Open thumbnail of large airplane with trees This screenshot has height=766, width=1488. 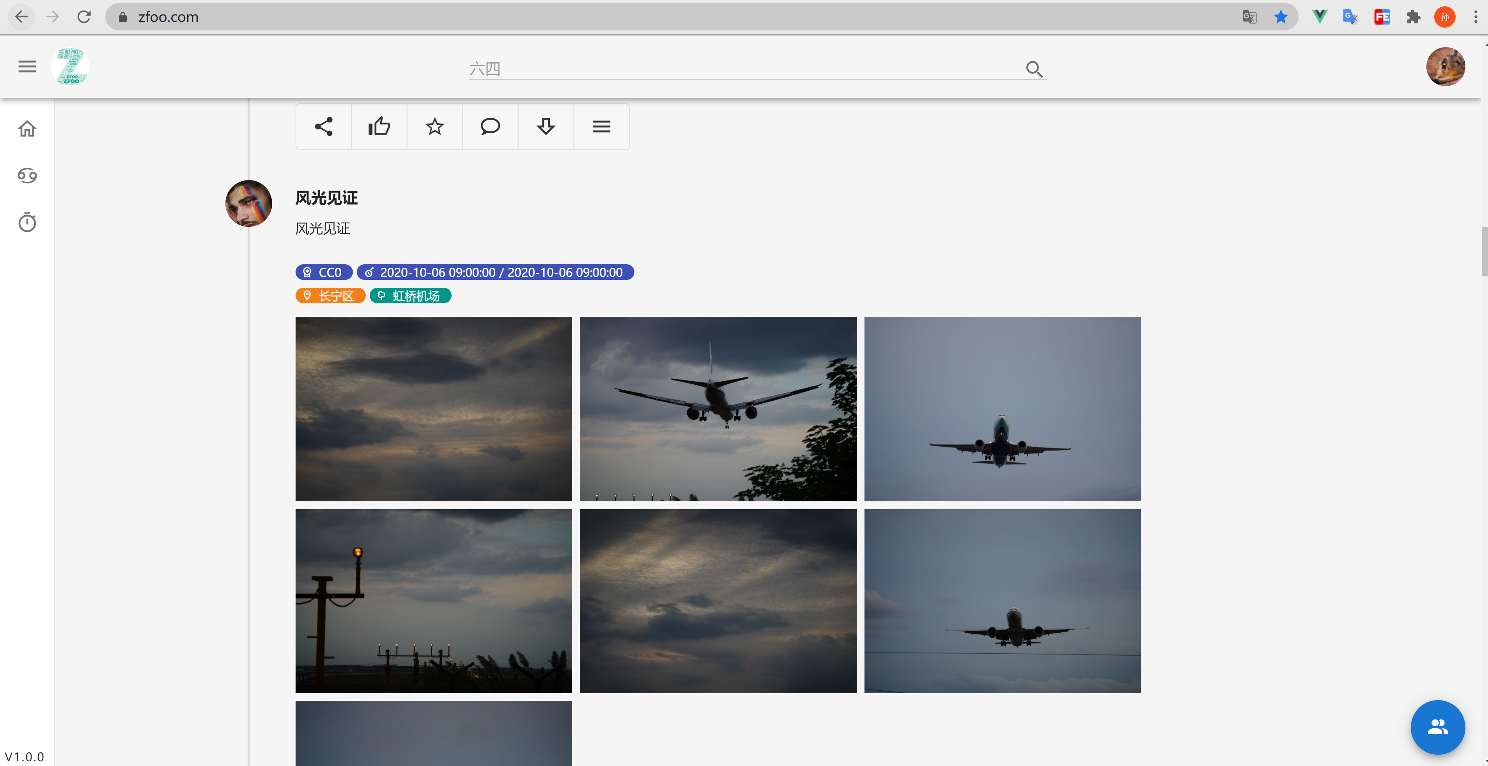point(717,409)
